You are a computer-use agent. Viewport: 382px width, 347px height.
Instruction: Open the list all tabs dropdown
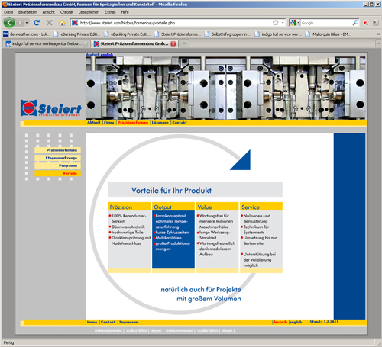click(x=378, y=43)
